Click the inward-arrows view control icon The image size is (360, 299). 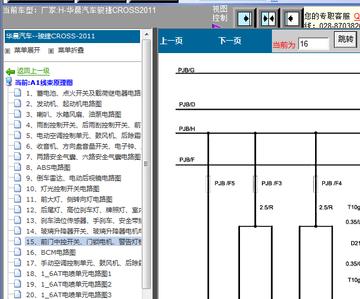(x=268, y=18)
